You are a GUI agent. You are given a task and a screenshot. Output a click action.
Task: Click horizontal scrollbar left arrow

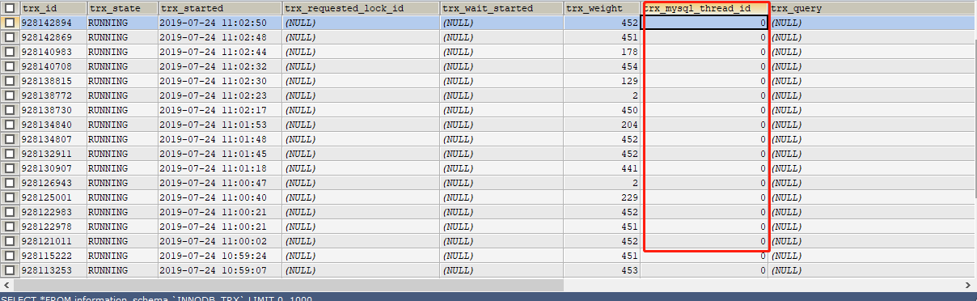point(6,285)
